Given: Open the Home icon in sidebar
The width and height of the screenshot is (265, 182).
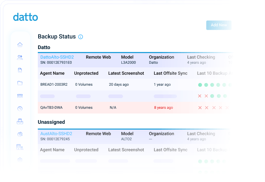Looking at the screenshot, I should pyautogui.click(x=20, y=45).
